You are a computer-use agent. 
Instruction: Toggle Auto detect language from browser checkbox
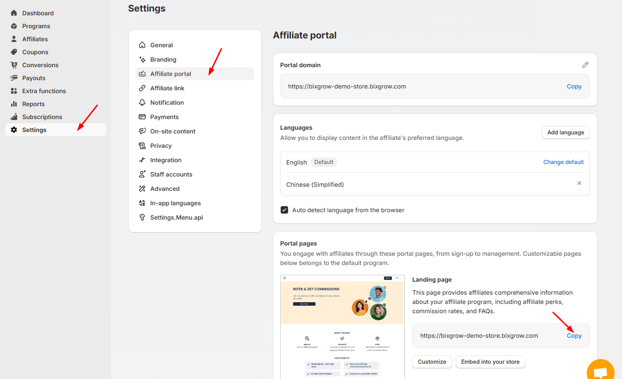tap(284, 210)
